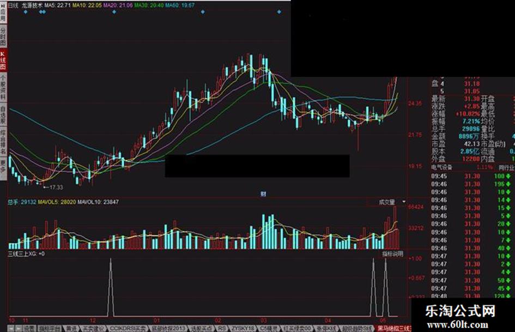Select the CCIKDRSI买卖 indicator tab
515x332 pixels.
point(128,328)
